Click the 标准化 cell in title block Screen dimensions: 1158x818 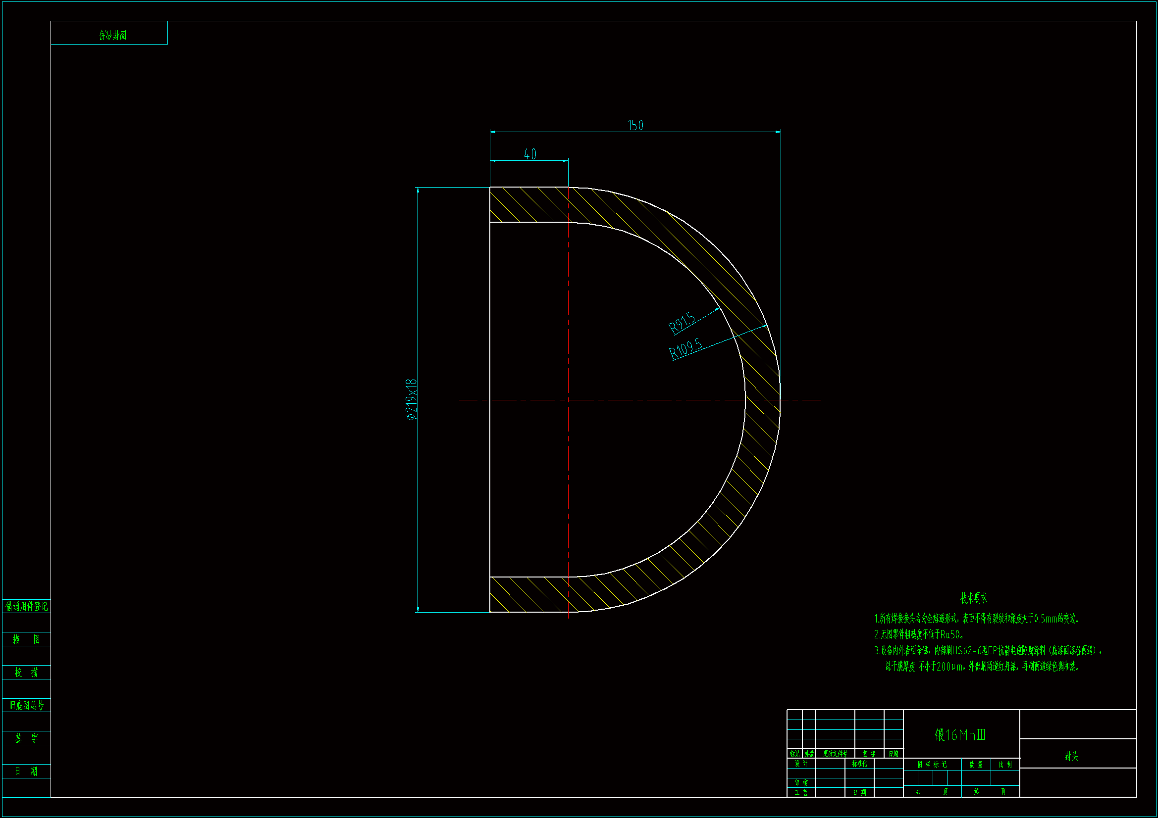pyautogui.click(x=859, y=764)
